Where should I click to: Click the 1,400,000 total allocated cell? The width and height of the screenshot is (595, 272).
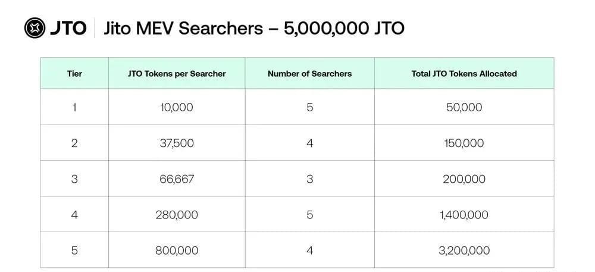[x=464, y=215]
